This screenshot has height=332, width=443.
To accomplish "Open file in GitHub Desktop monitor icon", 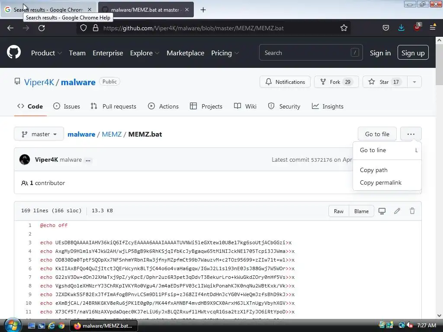I will click(x=382, y=211).
